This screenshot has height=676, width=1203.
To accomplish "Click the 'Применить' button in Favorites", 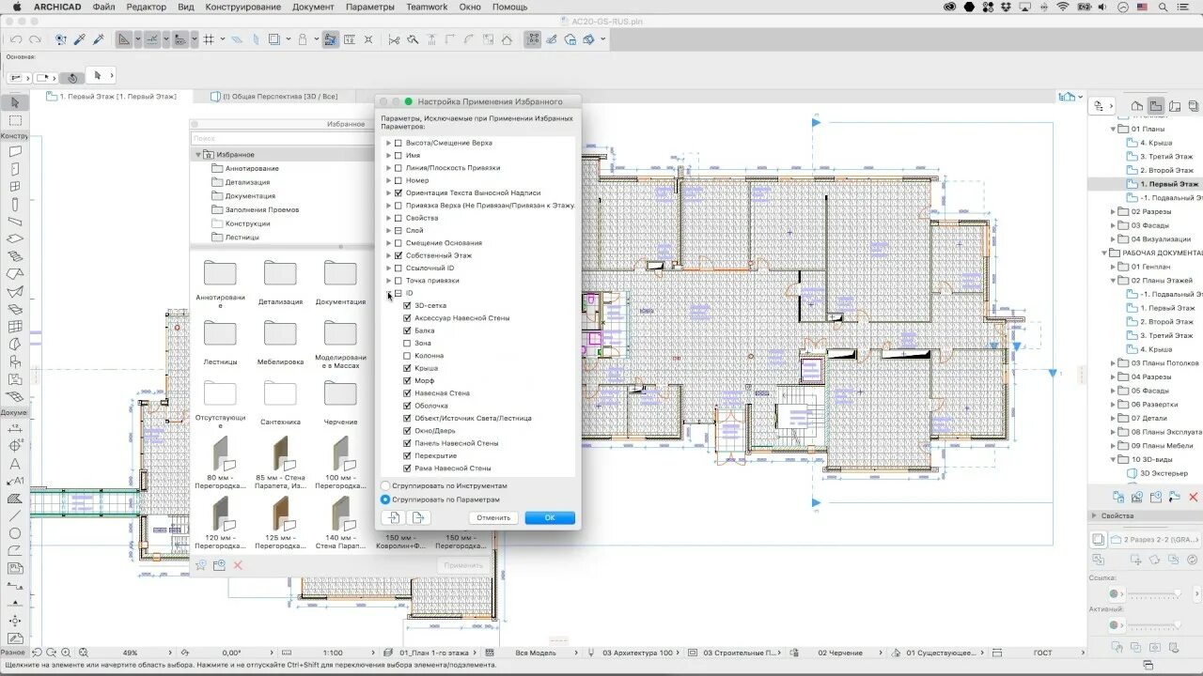I will (x=463, y=565).
